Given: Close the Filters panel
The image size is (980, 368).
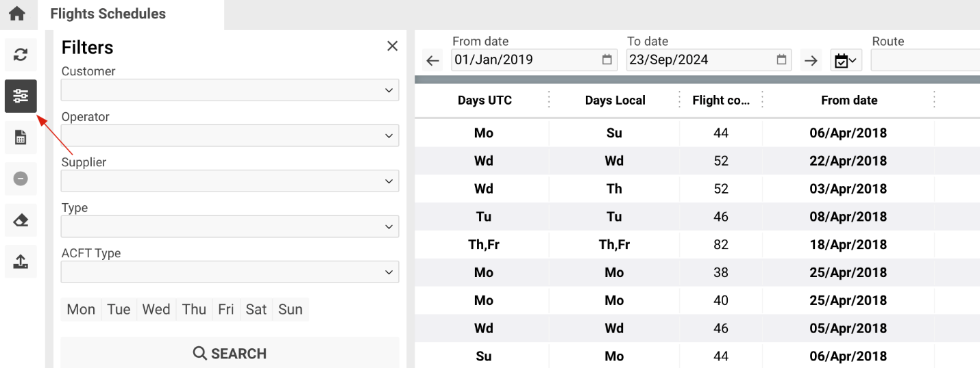Looking at the screenshot, I should tap(392, 47).
